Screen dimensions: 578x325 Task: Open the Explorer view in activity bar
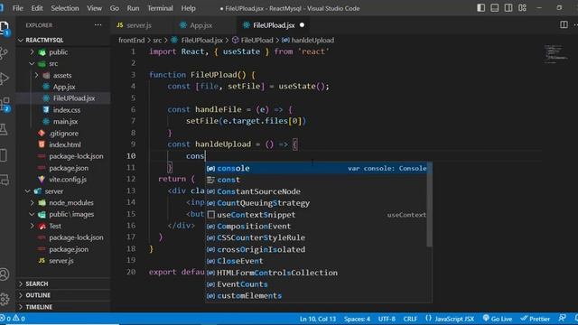(5, 28)
